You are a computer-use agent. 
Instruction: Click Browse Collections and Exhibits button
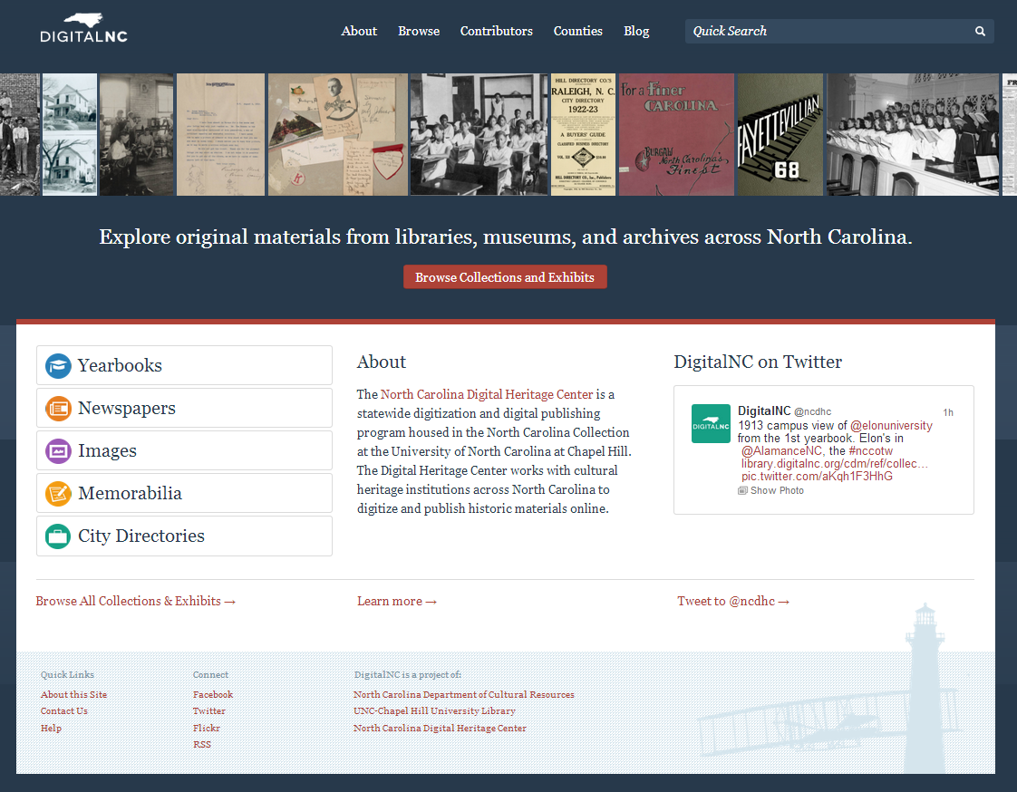click(x=505, y=277)
